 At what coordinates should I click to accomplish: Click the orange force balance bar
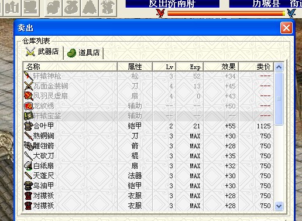click(x=226, y=13)
